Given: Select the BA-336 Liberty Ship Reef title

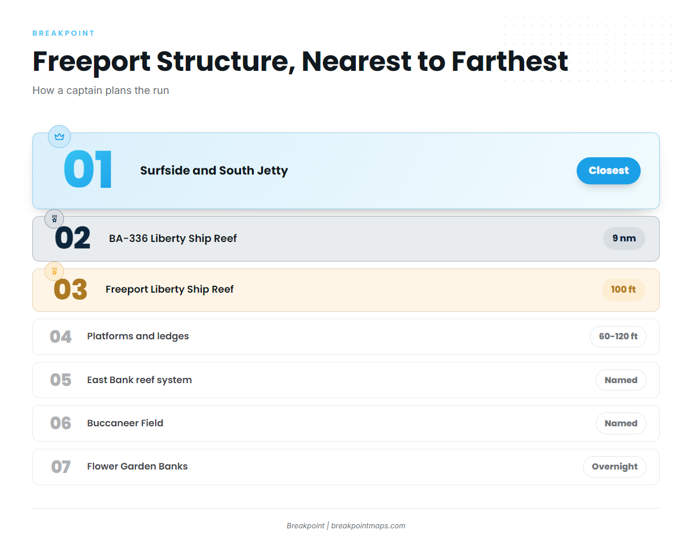Looking at the screenshot, I should 173,239.
